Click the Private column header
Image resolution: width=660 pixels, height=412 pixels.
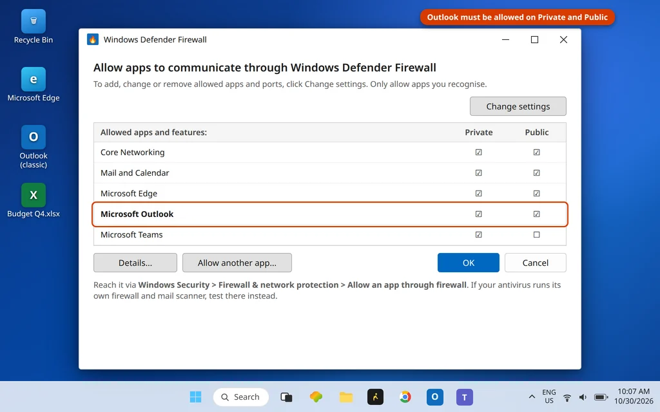pos(479,132)
